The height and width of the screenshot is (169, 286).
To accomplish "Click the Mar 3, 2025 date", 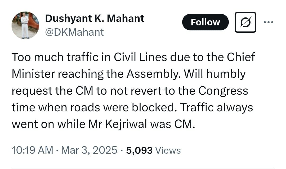I will pyautogui.click(x=89, y=150).
